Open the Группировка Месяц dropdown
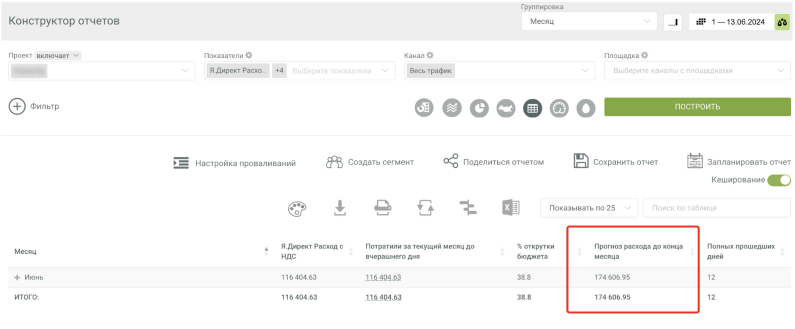Viewport: 795px width, 329px height. coord(589,21)
